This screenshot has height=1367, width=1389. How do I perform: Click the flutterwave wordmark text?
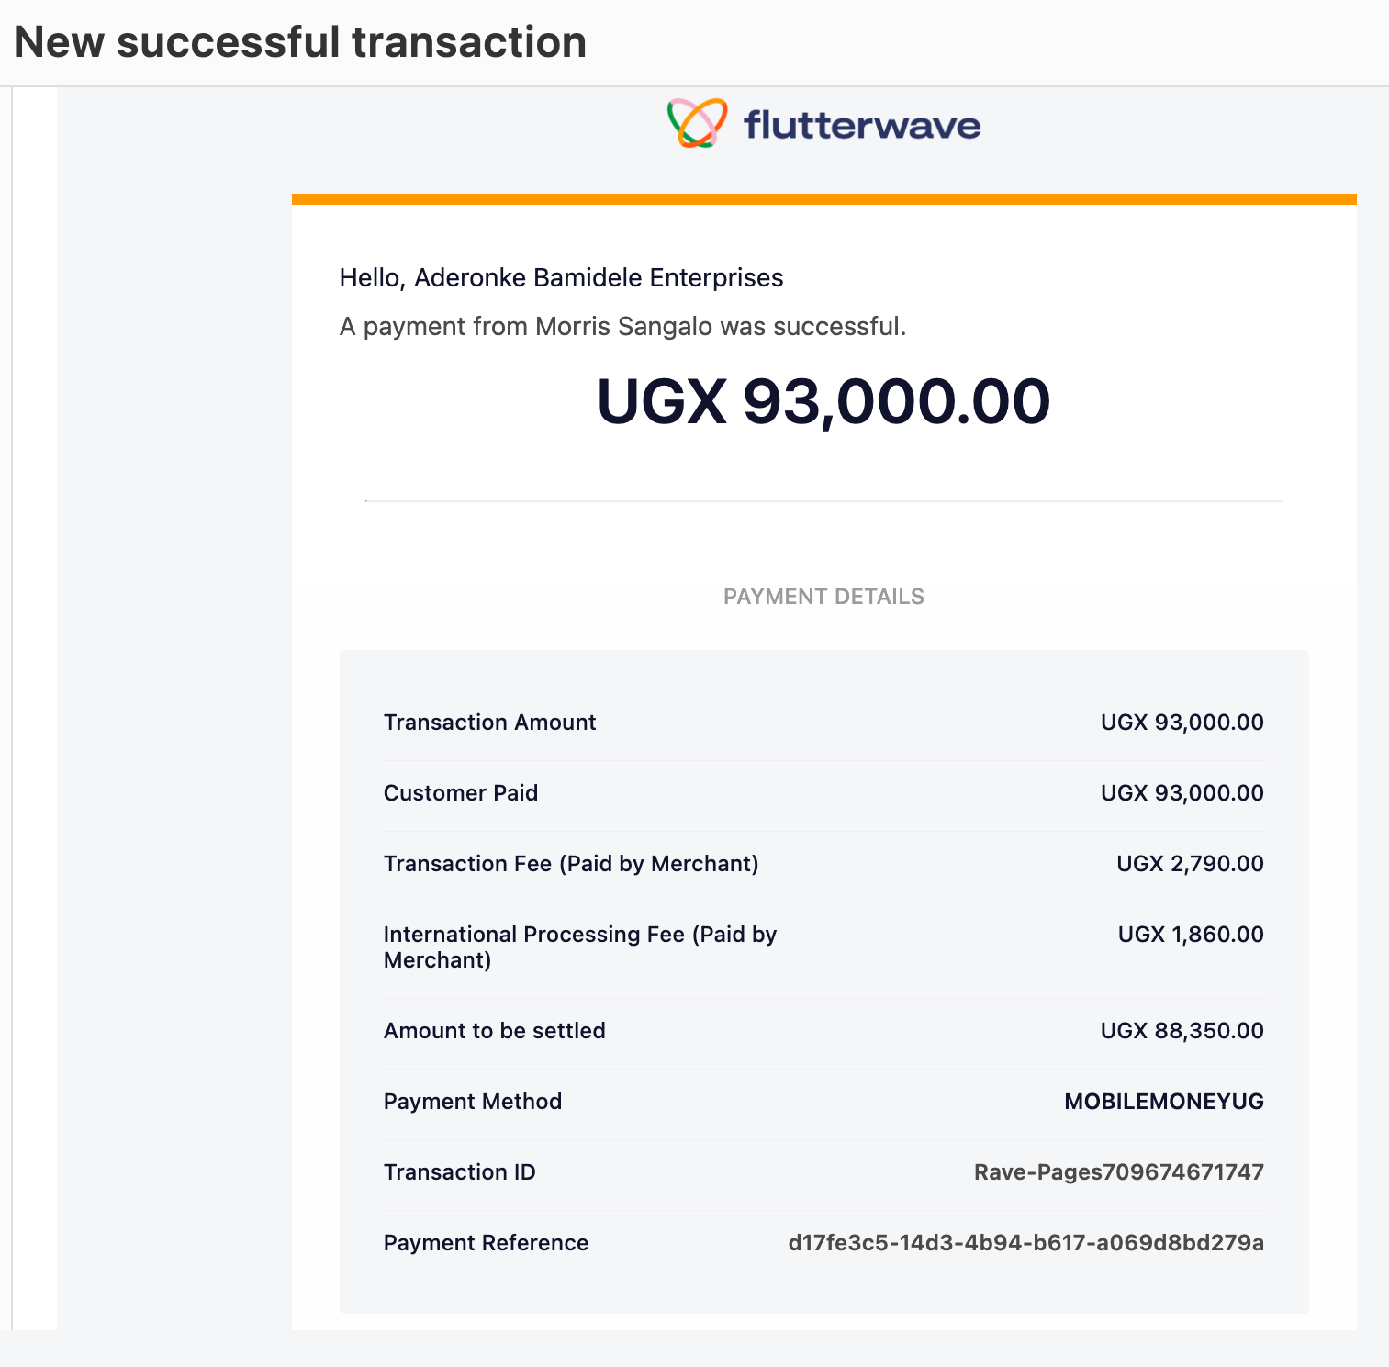pyautogui.click(x=862, y=124)
